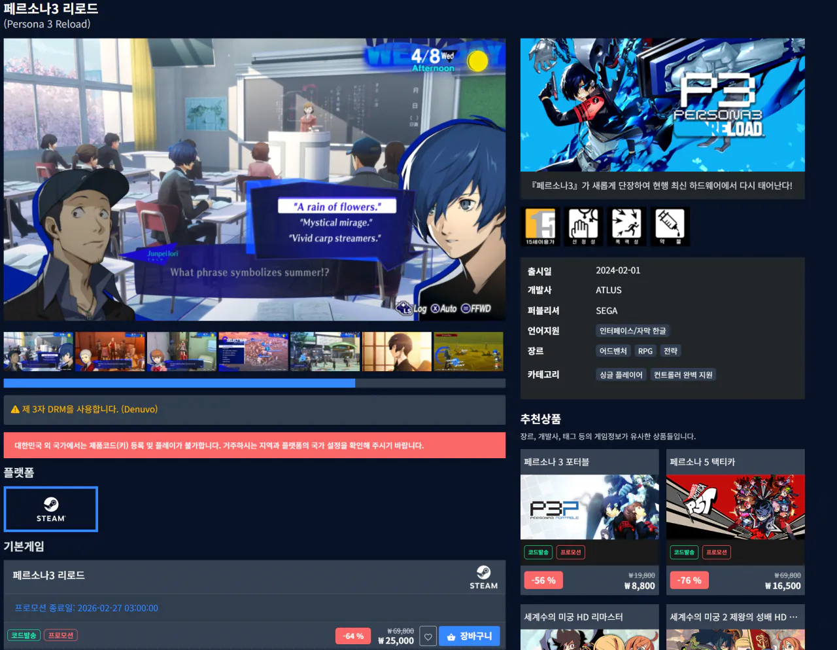
Task: Open the first screenshot thumbnail
Action: 39,352
